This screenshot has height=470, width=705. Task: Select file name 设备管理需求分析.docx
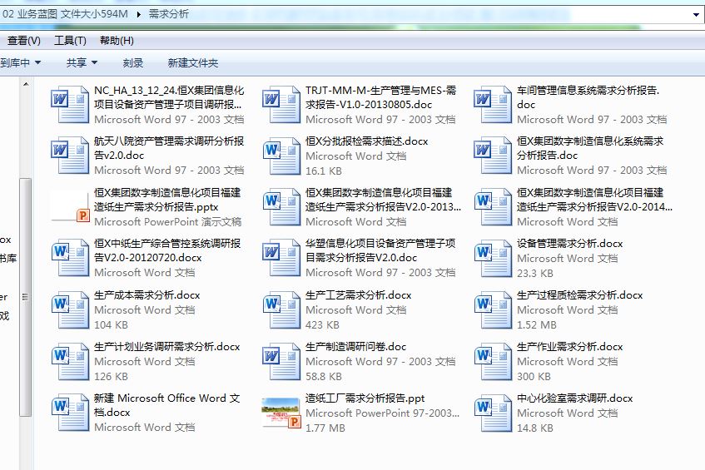(x=569, y=244)
